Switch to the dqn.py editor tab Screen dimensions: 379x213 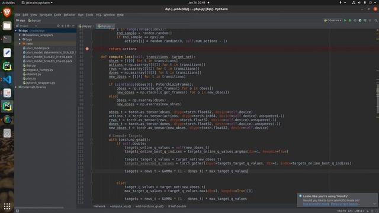(105, 26)
